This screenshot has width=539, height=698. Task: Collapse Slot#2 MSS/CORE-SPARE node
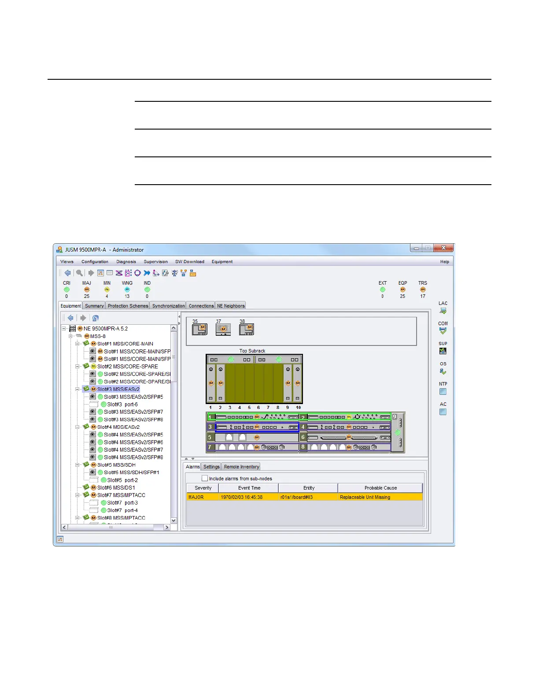[77, 366]
